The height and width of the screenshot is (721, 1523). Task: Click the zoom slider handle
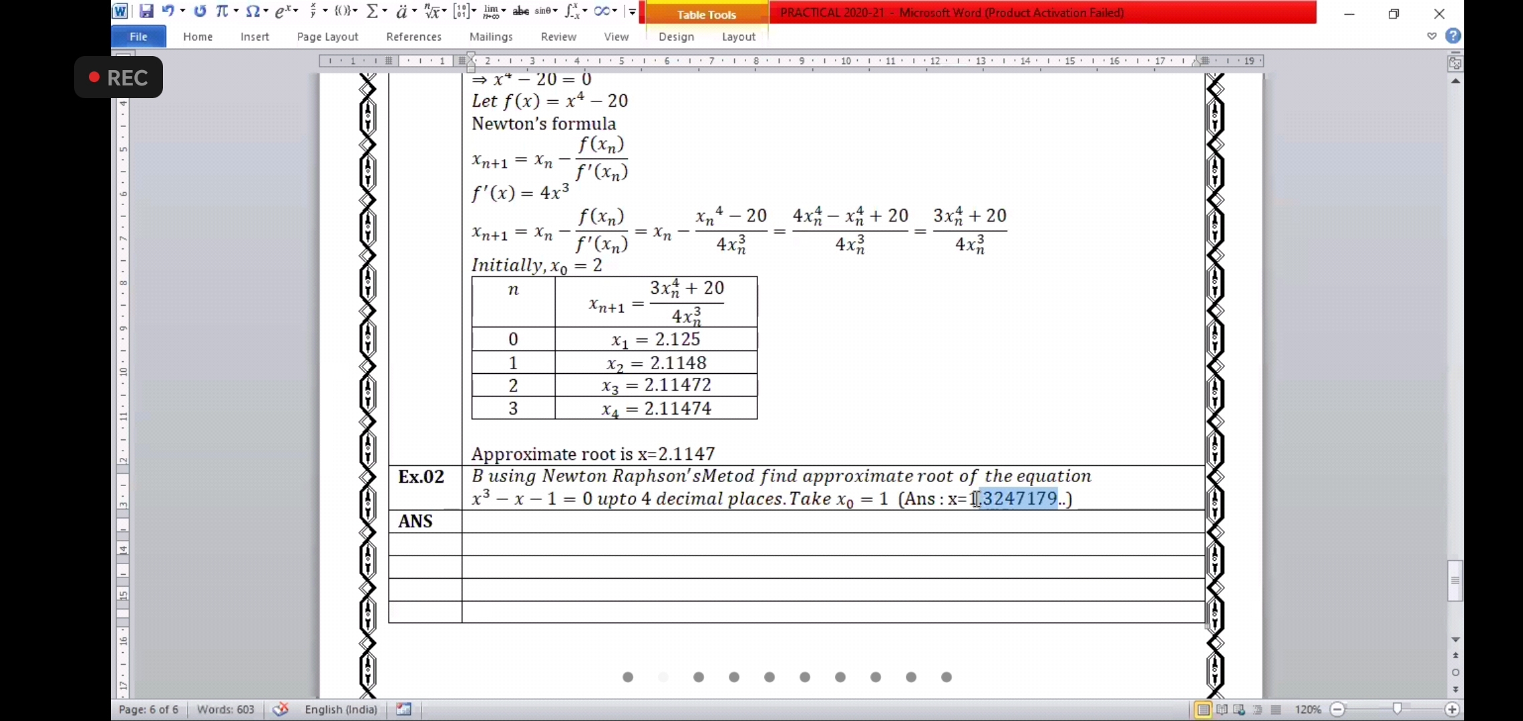point(1397,709)
